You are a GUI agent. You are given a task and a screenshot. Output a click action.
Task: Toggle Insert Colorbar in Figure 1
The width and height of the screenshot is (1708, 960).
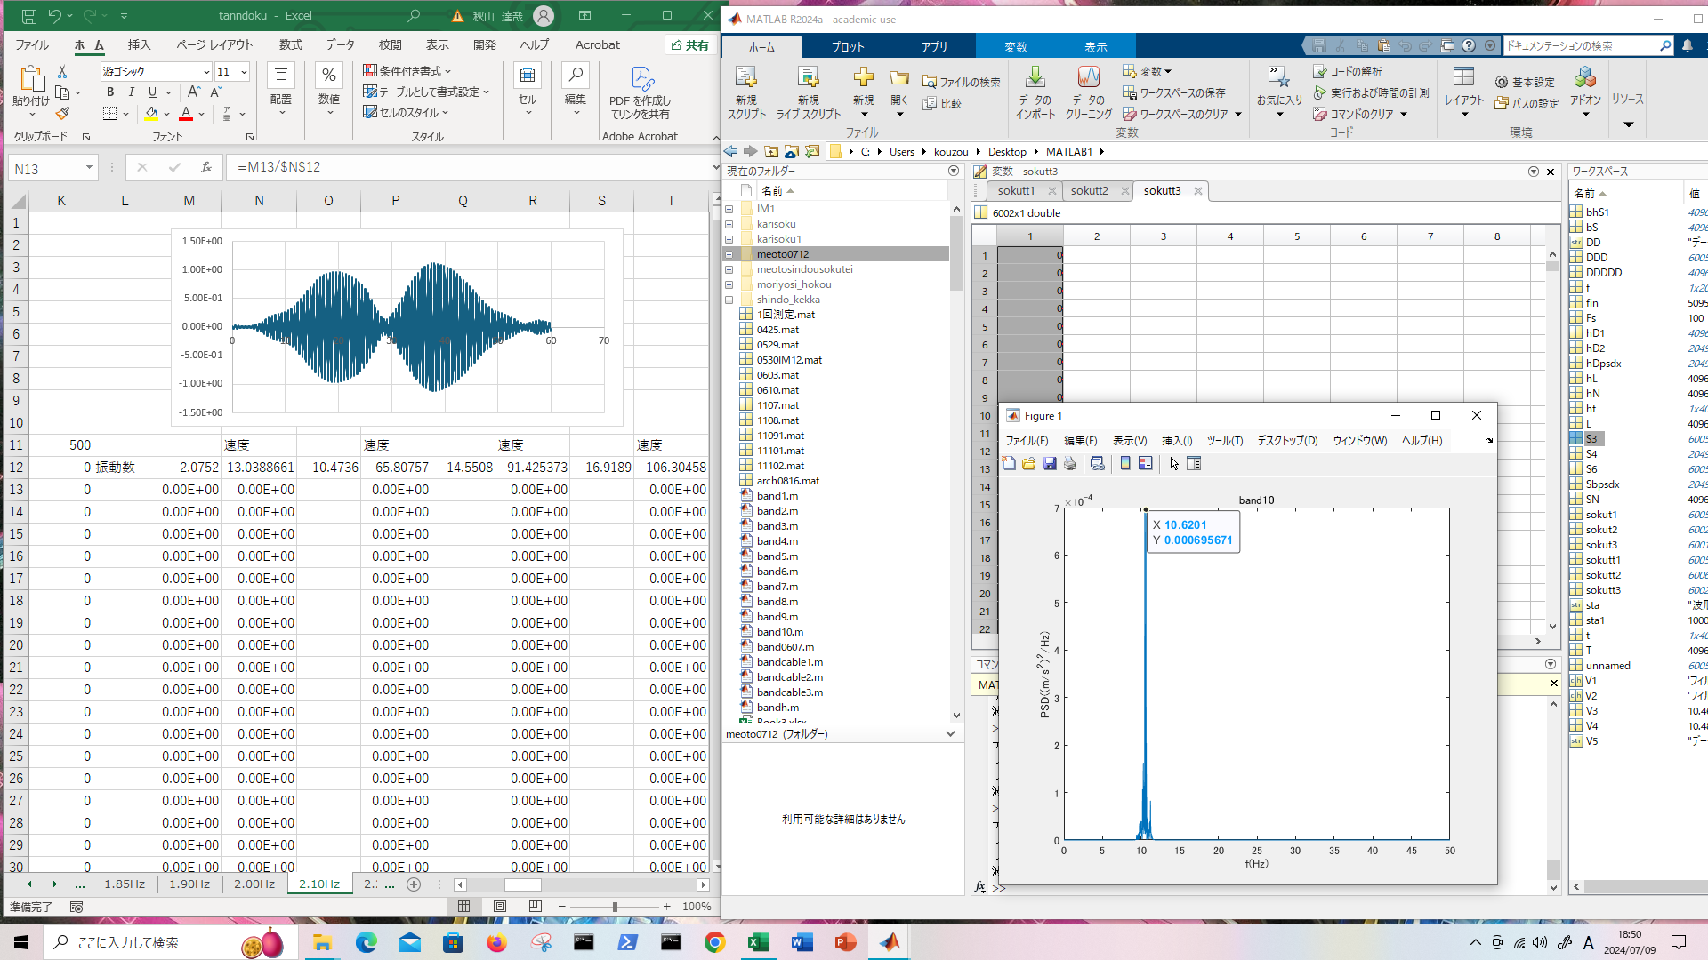(1125, 463)
